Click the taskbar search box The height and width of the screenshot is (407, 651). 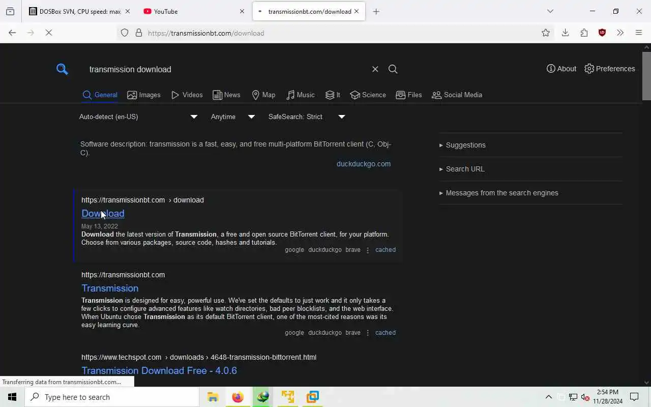pos(112,397)
